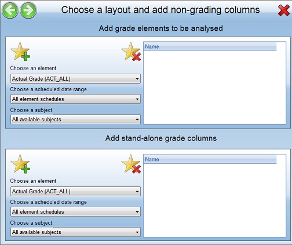Open the stand-alone Choose a subject dropdown
This screenshot has width=292, height=245.
[75, 232]
